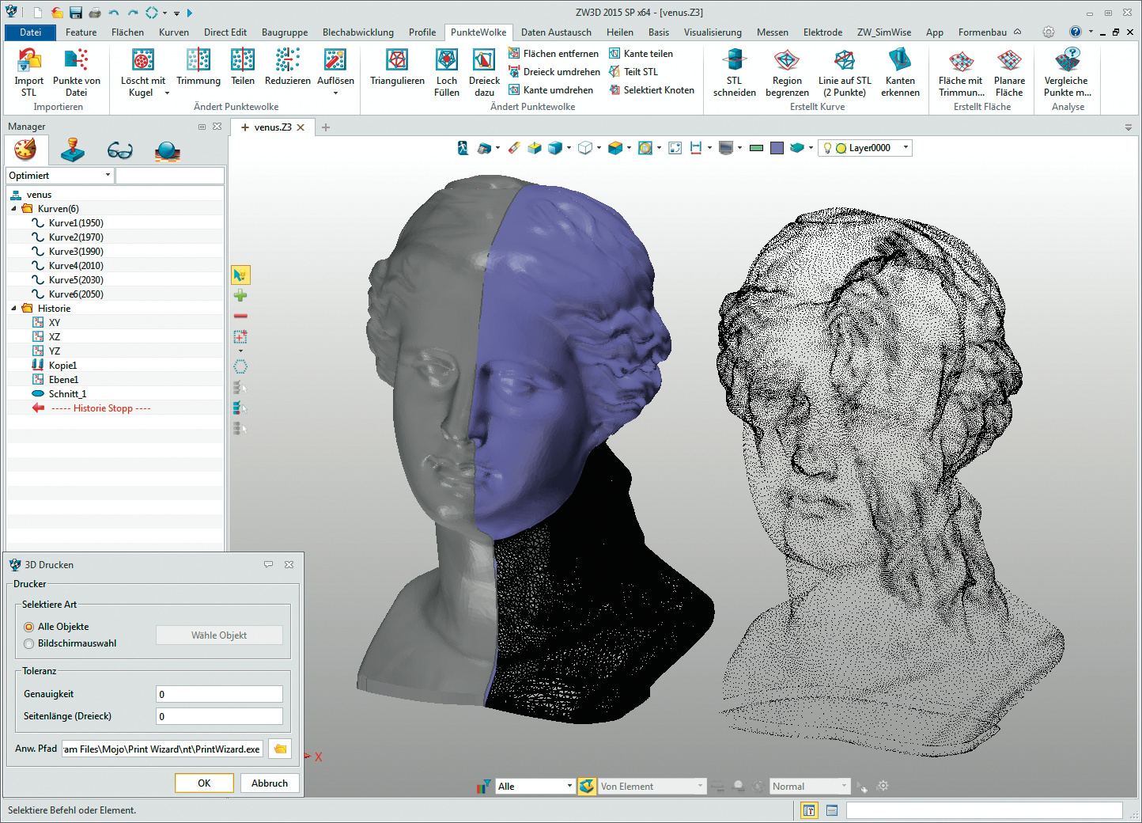Viewport: 1142px width, 823px height.
Task: Open the Layer0000 dropdown
Action: click(x=906, y=148)
